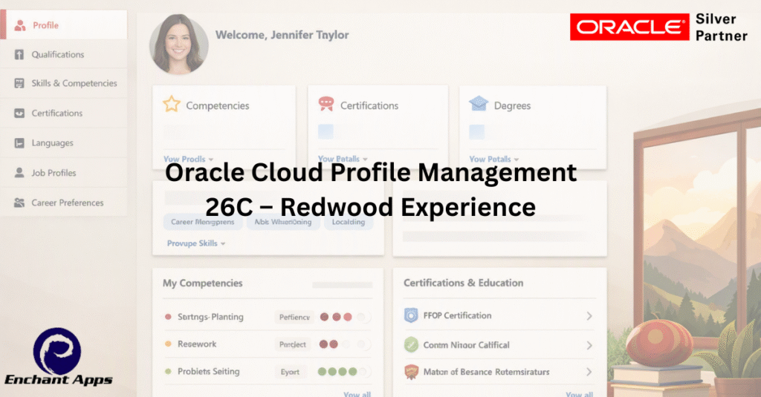Click the Sartngs-Planting competency row
Viewport: 761px width, 397px height.
268,317
